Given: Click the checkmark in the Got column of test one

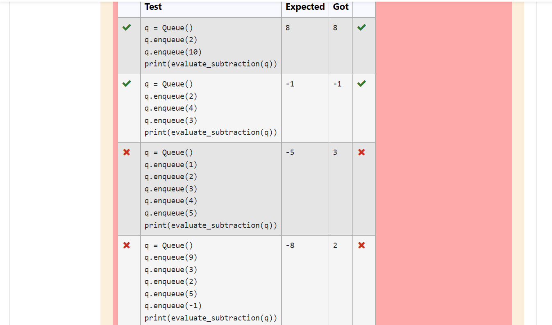Looking at the screenshot, I should click(361, 27).
